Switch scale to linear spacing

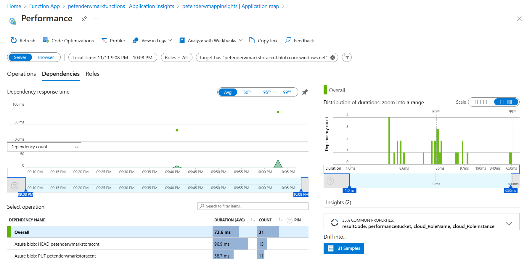click(x=481, y=102)
